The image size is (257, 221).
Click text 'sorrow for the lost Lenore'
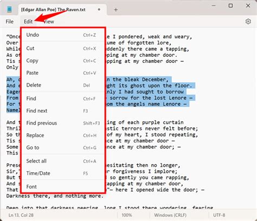coord(148,98)
